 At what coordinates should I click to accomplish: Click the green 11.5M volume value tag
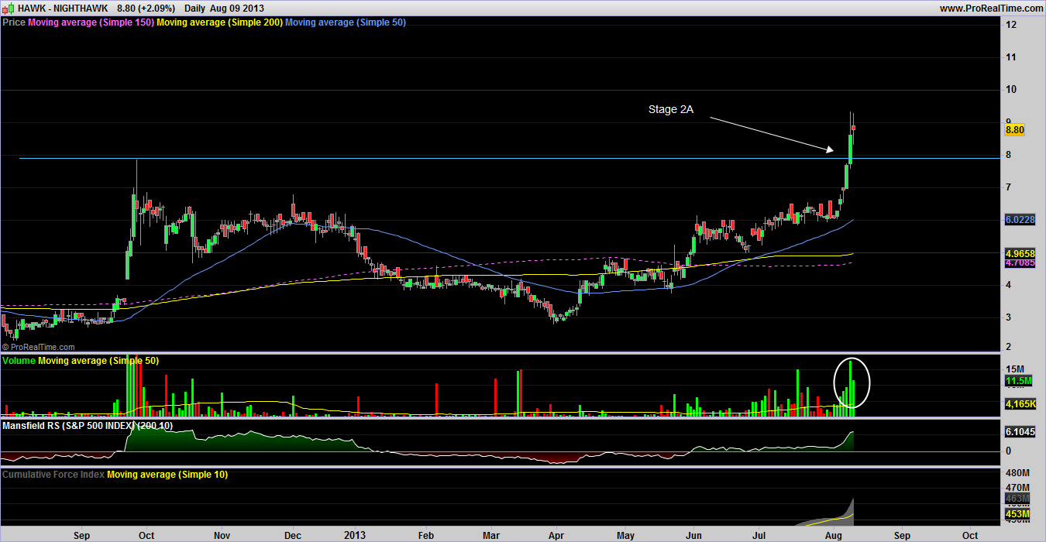pos(1017,382)
